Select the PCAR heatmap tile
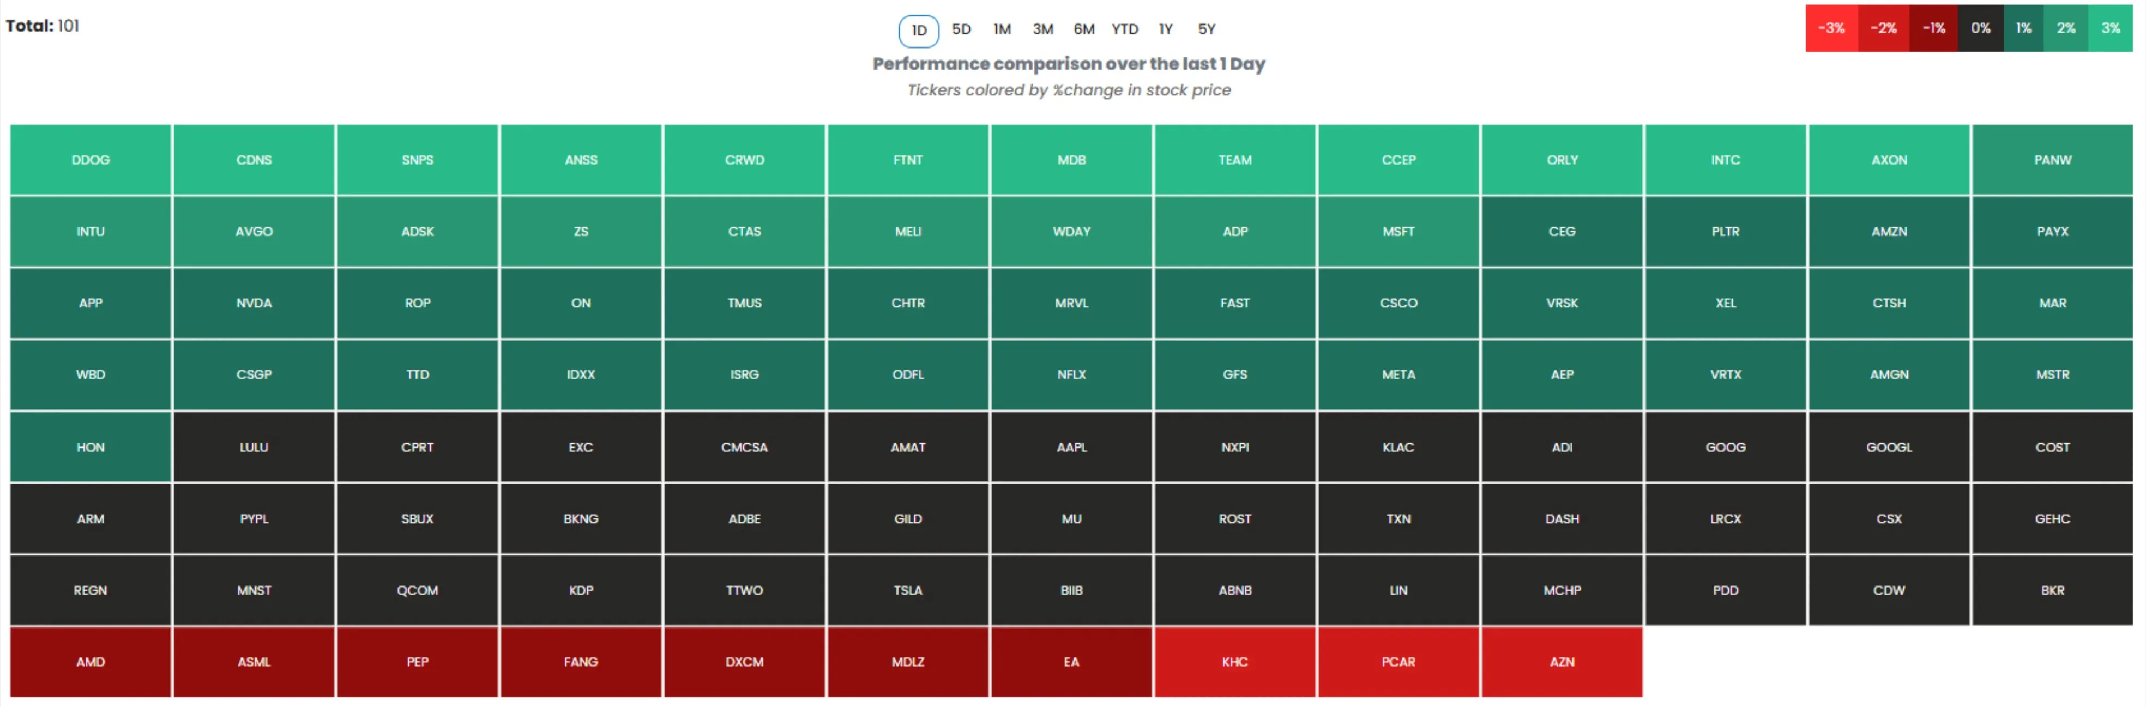Viewport: 2146px width, 707px height. click(1398, 662)
